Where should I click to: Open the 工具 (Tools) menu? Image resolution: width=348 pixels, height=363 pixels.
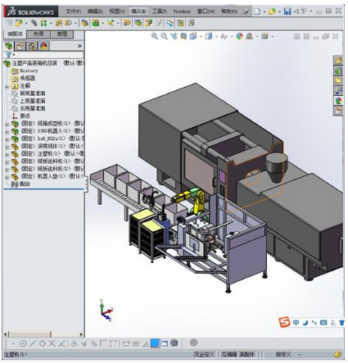160,11
